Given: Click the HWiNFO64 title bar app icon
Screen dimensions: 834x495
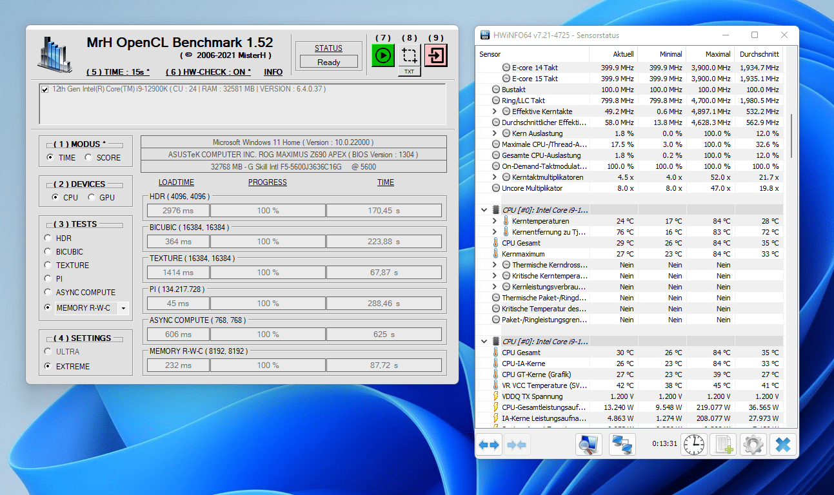Looking at the screenshot, I should point(484,35).
